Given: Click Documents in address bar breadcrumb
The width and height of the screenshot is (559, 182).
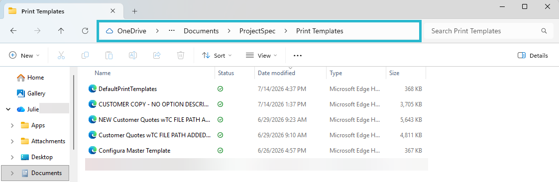Looking at the screenshot, I should coord(201,31).
